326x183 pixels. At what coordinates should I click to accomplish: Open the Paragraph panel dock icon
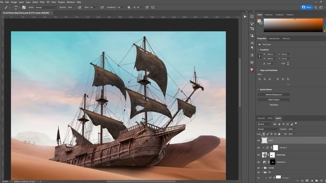pos(252,48)
